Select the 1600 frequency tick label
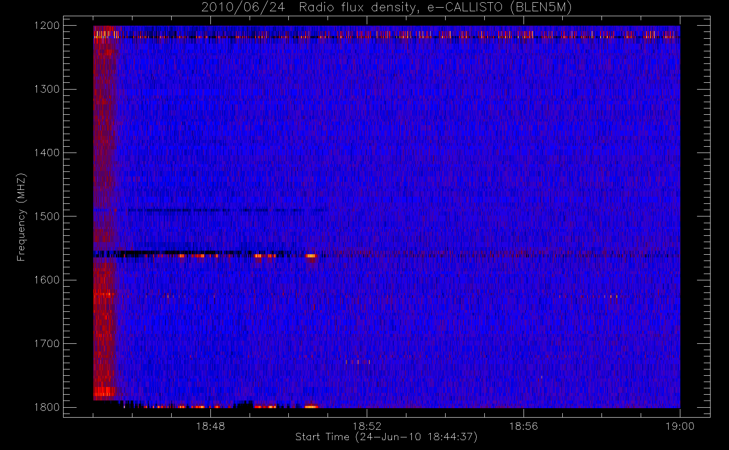729x450 pixels. (47, 280)
